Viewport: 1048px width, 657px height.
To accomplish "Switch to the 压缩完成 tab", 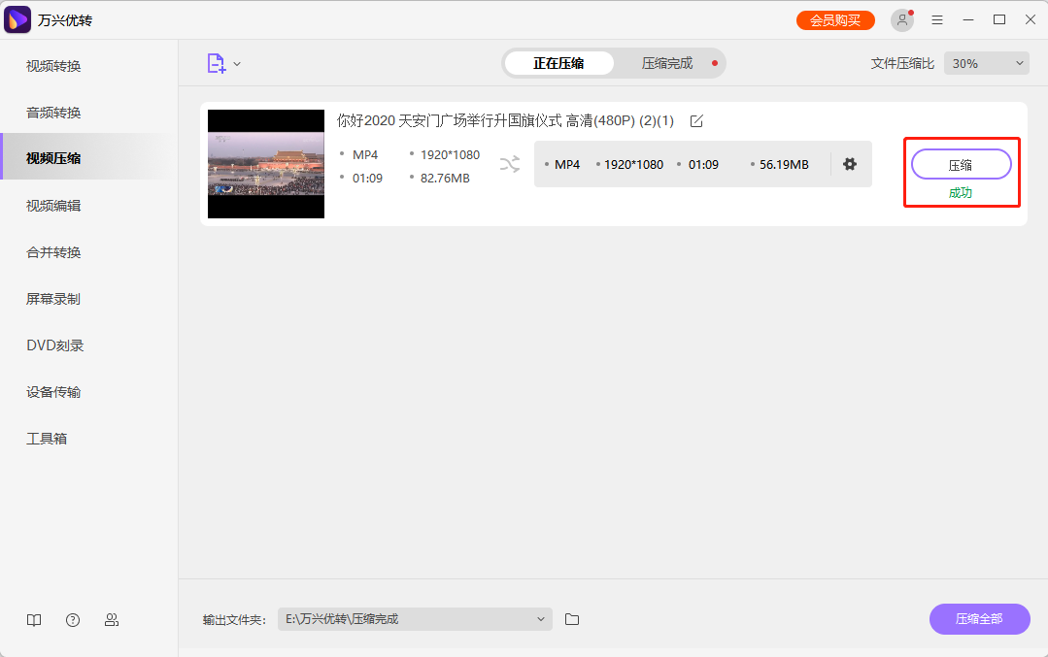I will tap(666, 62).
